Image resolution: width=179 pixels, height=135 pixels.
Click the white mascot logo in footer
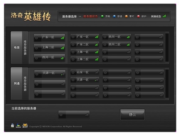(13, 125)
